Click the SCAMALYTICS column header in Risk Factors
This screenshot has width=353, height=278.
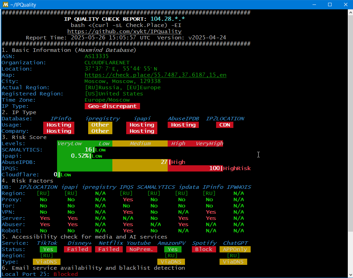[156, 187]
